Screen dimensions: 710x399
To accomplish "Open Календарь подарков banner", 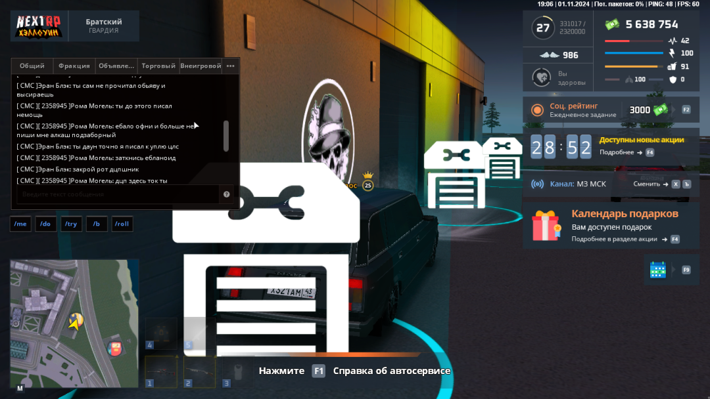I will click(611, 226).
